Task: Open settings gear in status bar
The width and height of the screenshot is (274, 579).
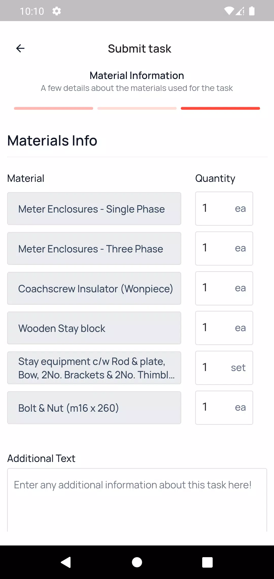Action: [x=57, y=11]
